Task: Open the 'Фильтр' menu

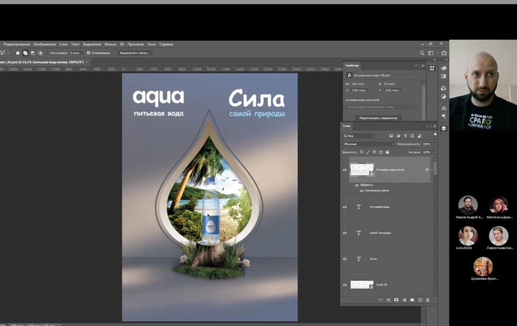Action: (110, 45)
